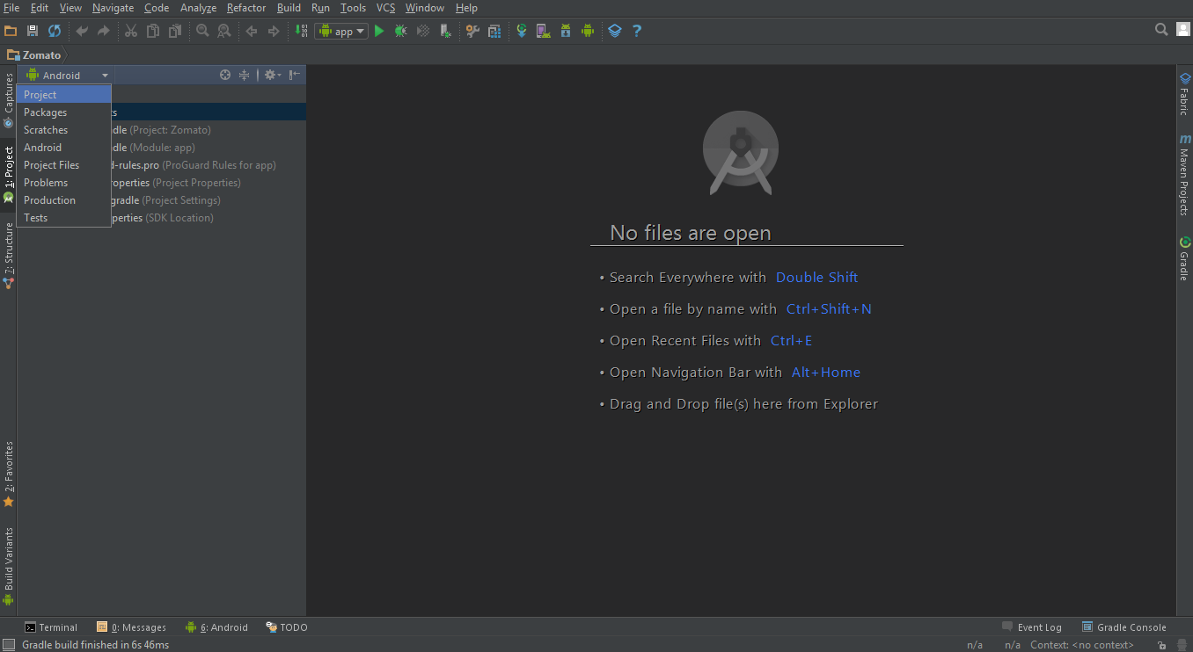Select Packages in the view dropdown

point(64,112)
